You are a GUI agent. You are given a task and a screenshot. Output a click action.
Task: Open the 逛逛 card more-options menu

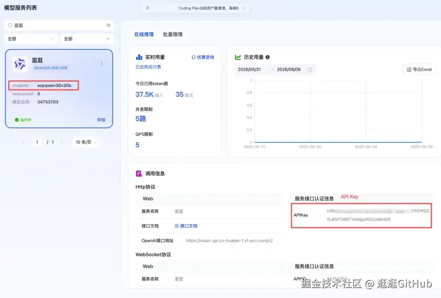click(102, 64)
